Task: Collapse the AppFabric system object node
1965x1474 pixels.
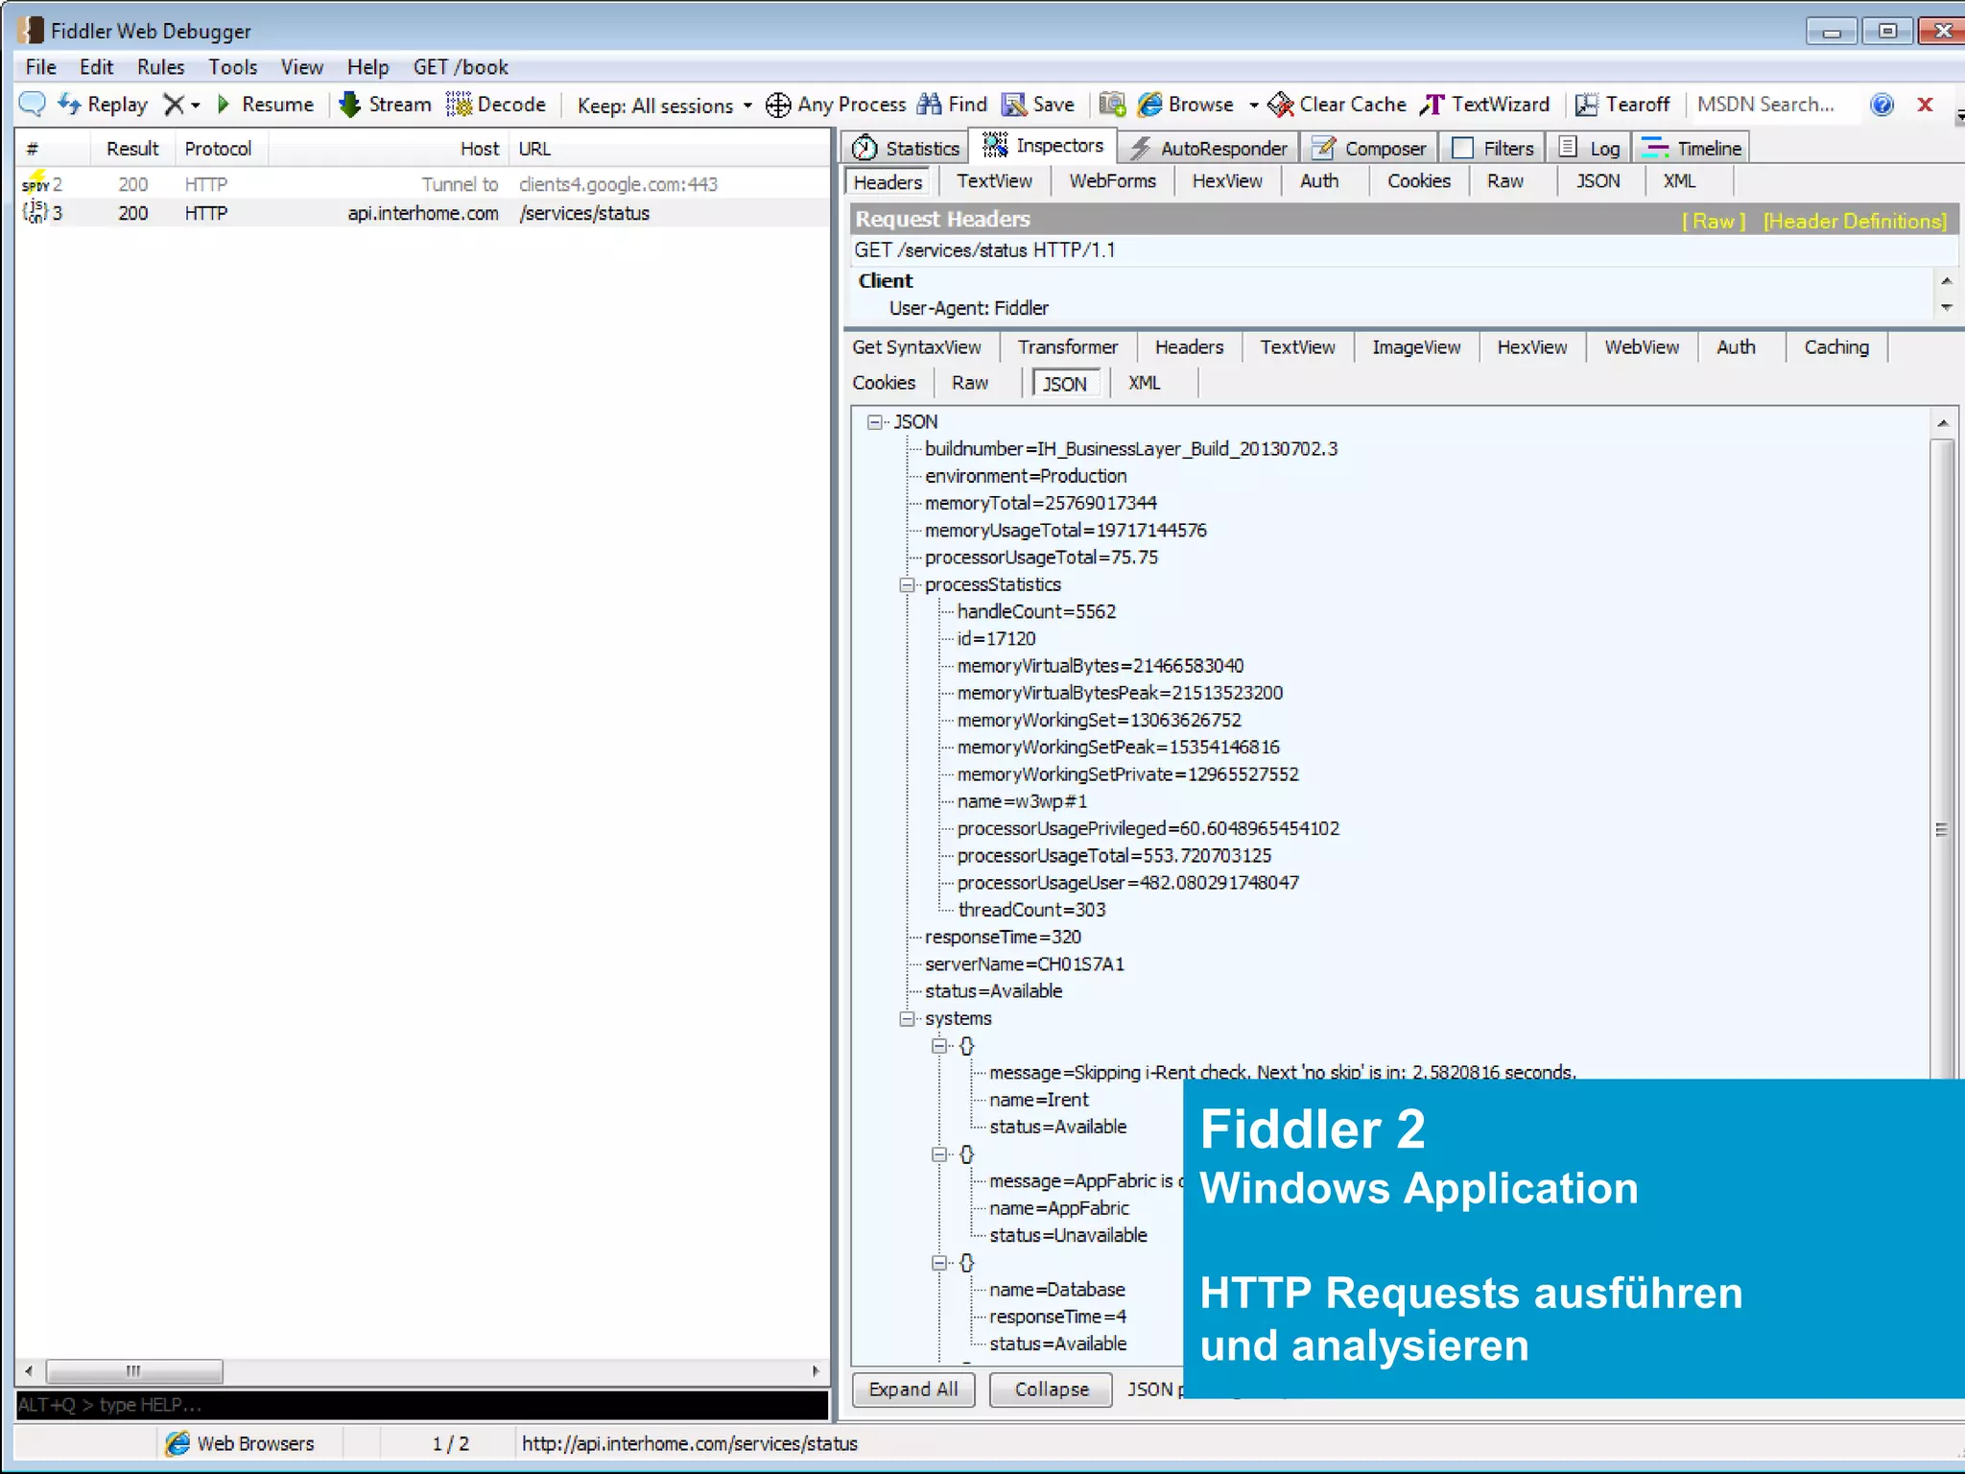Action: click(x=939, y=1153)
